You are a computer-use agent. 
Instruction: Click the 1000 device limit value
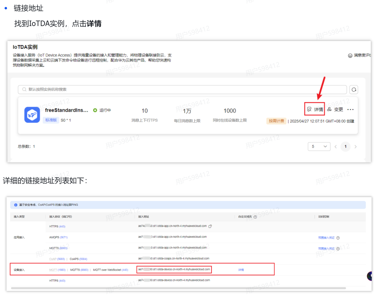point(230,111)
